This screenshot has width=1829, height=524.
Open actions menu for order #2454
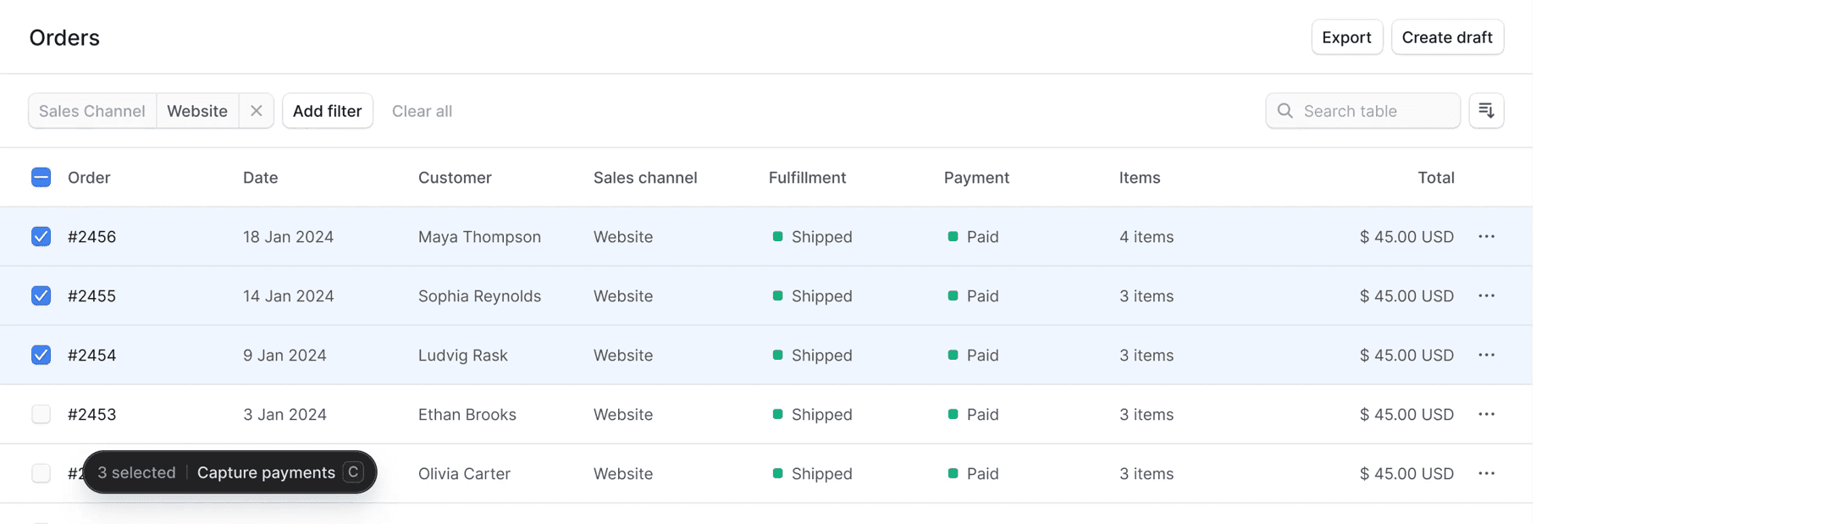(1486, 355)
